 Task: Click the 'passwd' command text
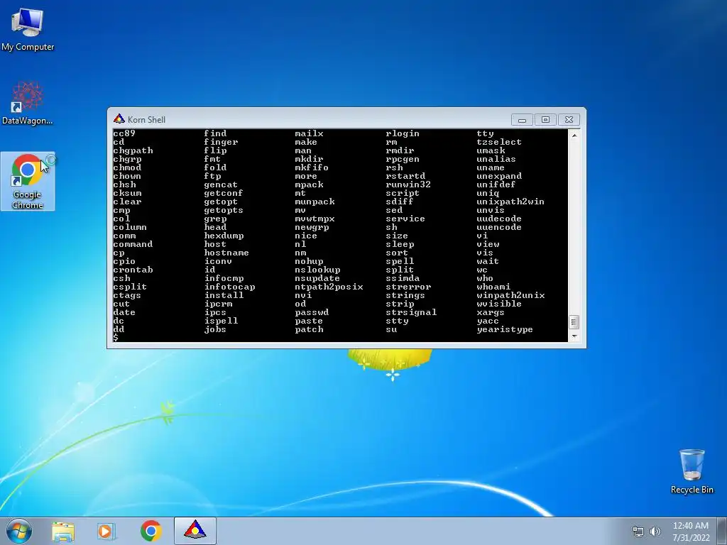tap(312, 312)
